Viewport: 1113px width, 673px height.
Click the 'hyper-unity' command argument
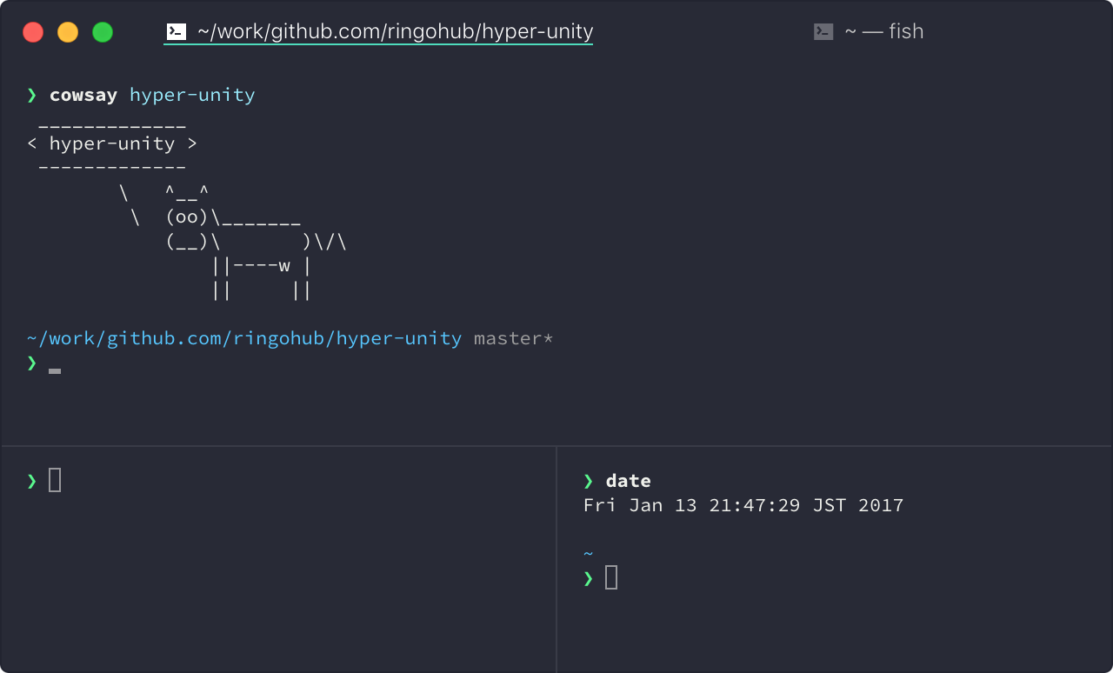click(x=192, y=96)
